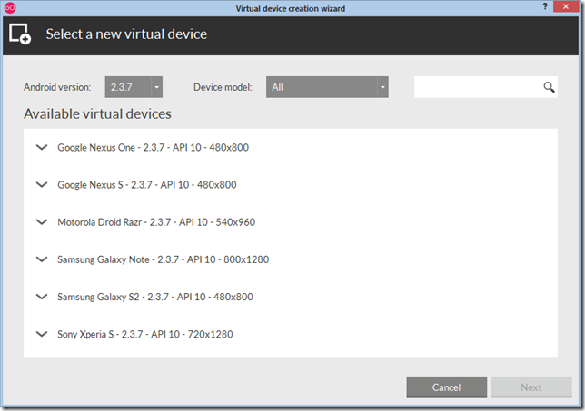Select Motorola Droid Razr - 2.3.7 - API 10 - 540x960
This screenshot has height=411, width=585.
156,222
